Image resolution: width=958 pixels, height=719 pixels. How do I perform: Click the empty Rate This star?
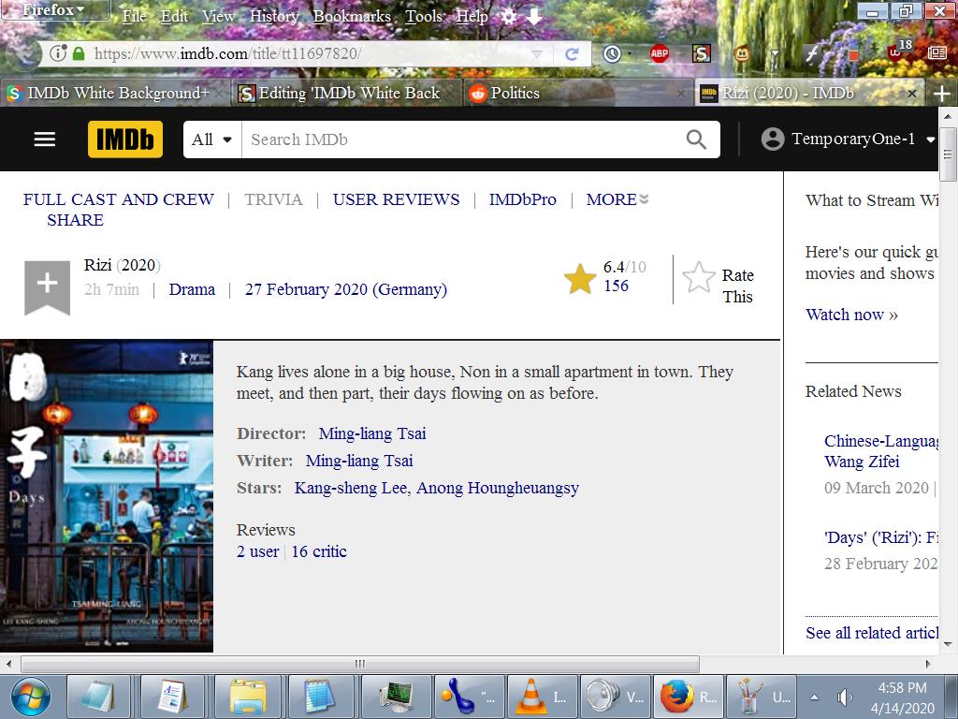coord(698,277)
